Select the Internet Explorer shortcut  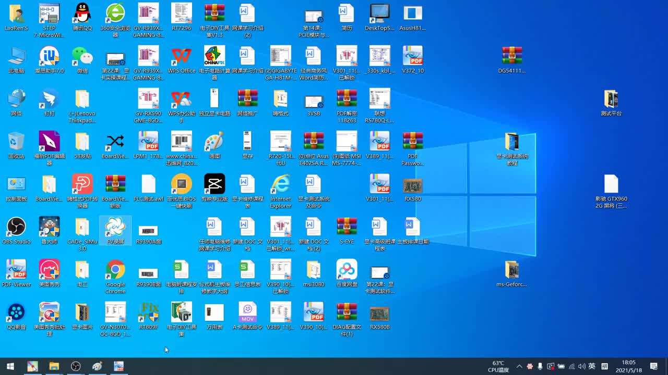coord(281,191)
